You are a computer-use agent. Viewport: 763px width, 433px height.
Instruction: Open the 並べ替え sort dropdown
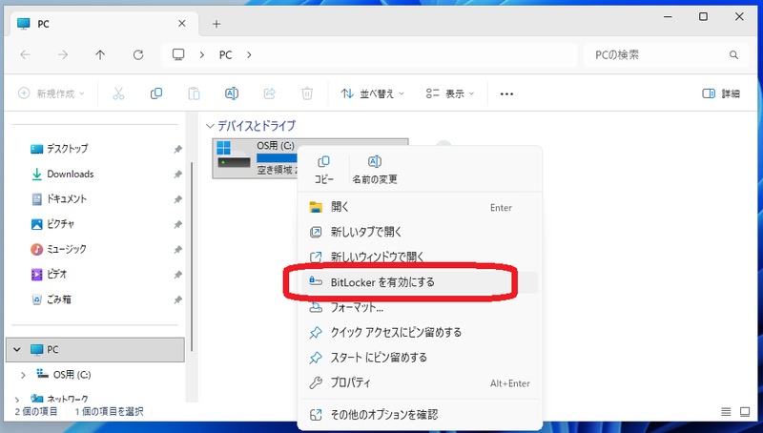click(x=372, y=93)
